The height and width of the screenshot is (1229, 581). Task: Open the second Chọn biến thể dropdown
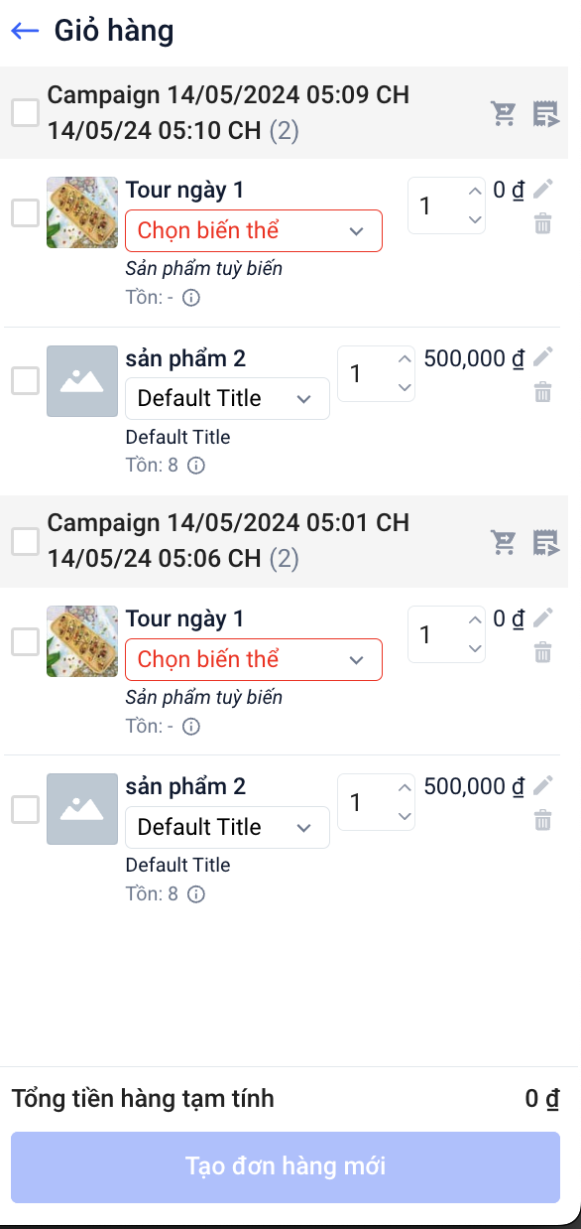point(254,659)
